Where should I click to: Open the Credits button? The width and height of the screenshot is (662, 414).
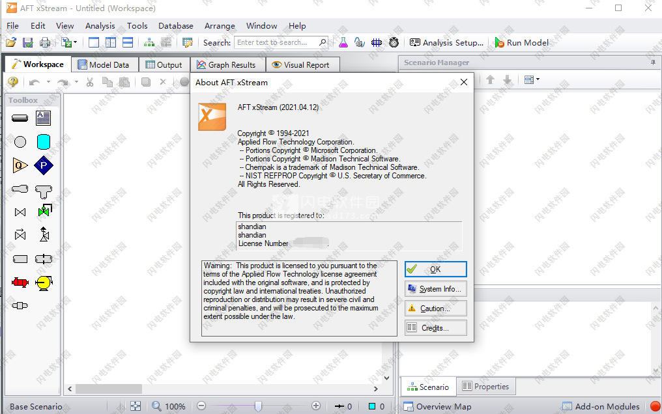tap(436, 327)
